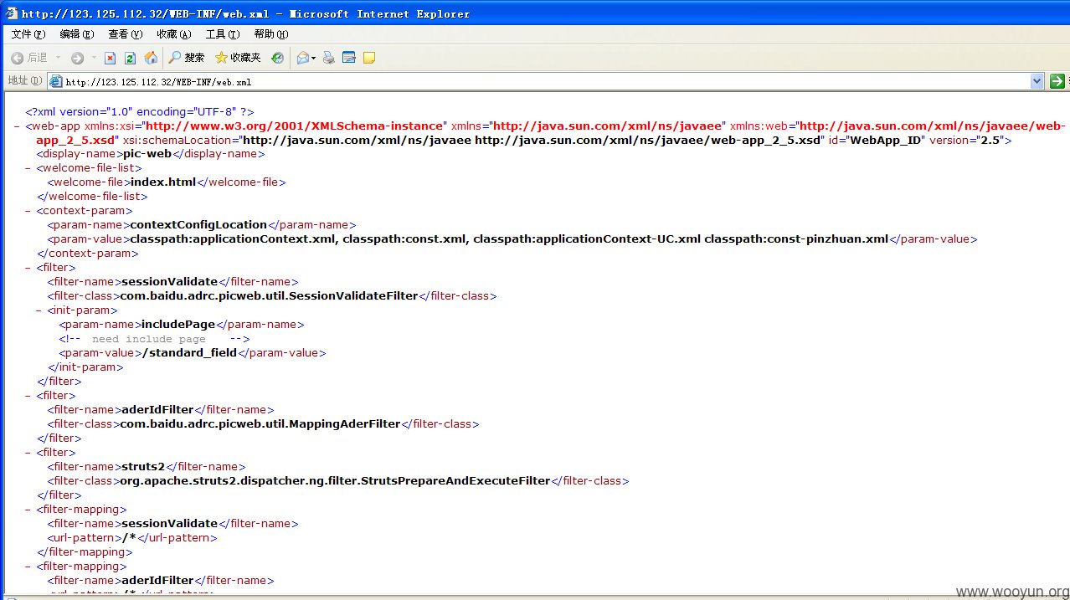
Task: Click the Internet Explorer title bar icon
Action: (x=11, y=13)
